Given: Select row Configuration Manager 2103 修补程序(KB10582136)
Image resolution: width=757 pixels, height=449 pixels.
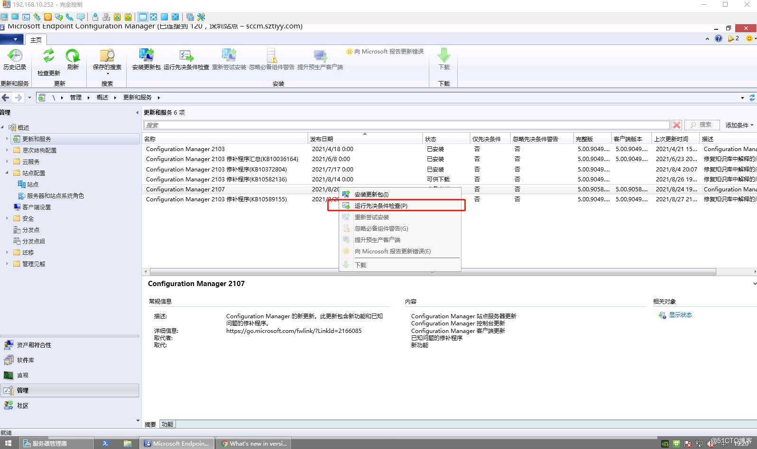Looking at the screenshot, I should click(449, 179).
